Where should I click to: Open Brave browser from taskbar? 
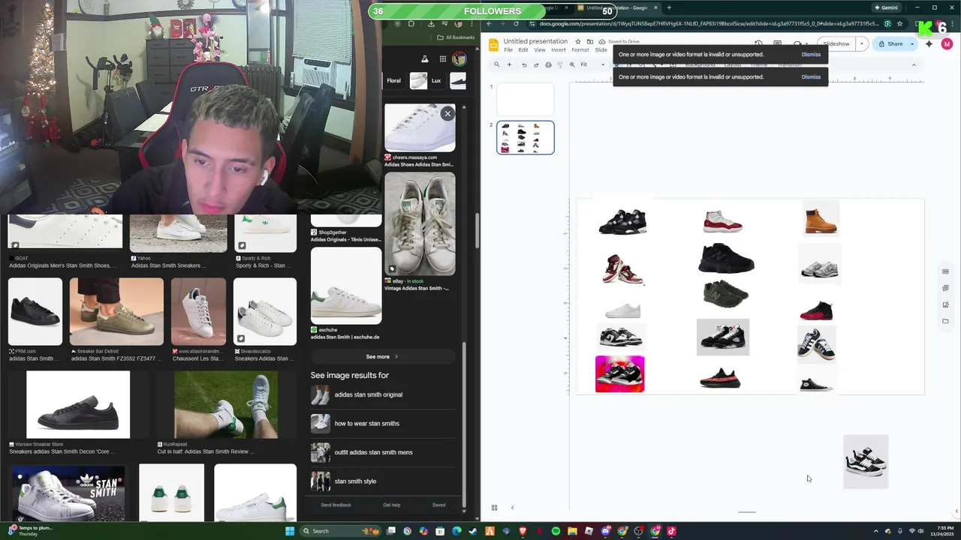[523, 531]
